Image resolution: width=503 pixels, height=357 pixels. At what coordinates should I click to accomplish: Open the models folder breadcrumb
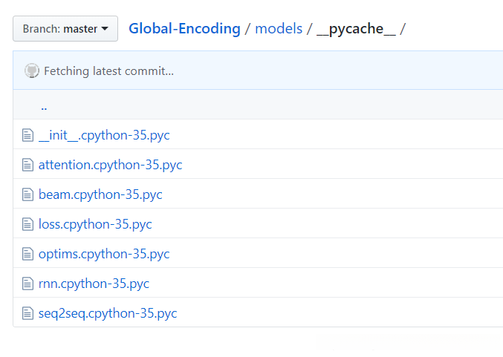point(279,29)
